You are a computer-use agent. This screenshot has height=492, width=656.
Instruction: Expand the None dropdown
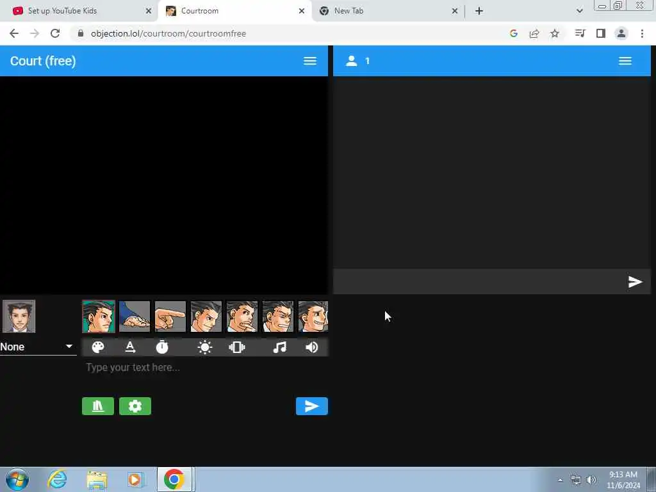click(x=38, y=347)
